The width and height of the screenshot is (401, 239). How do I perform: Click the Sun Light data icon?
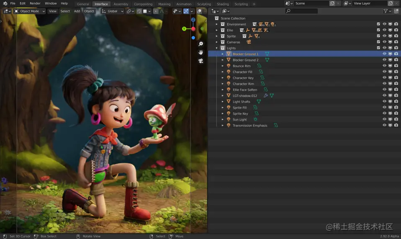pyautogui.click(x=255, y=119)
